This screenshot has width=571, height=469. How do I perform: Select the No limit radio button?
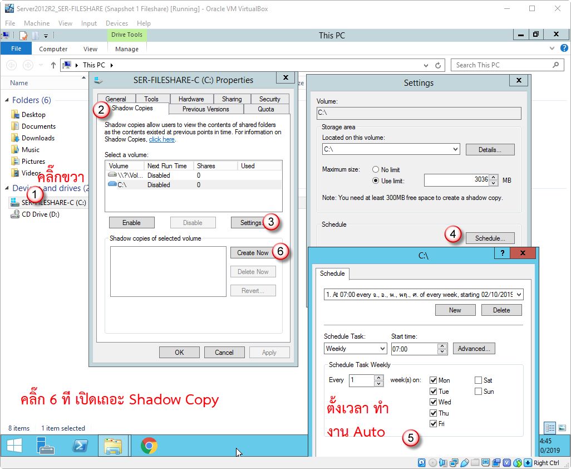pyautogui.click(x=376, y=169)
